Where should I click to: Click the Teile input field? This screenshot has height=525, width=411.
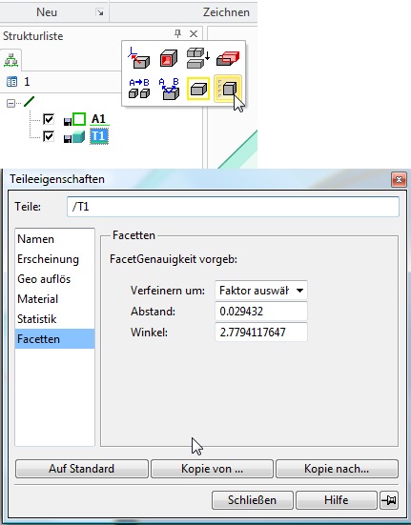(x=233, y=207)
